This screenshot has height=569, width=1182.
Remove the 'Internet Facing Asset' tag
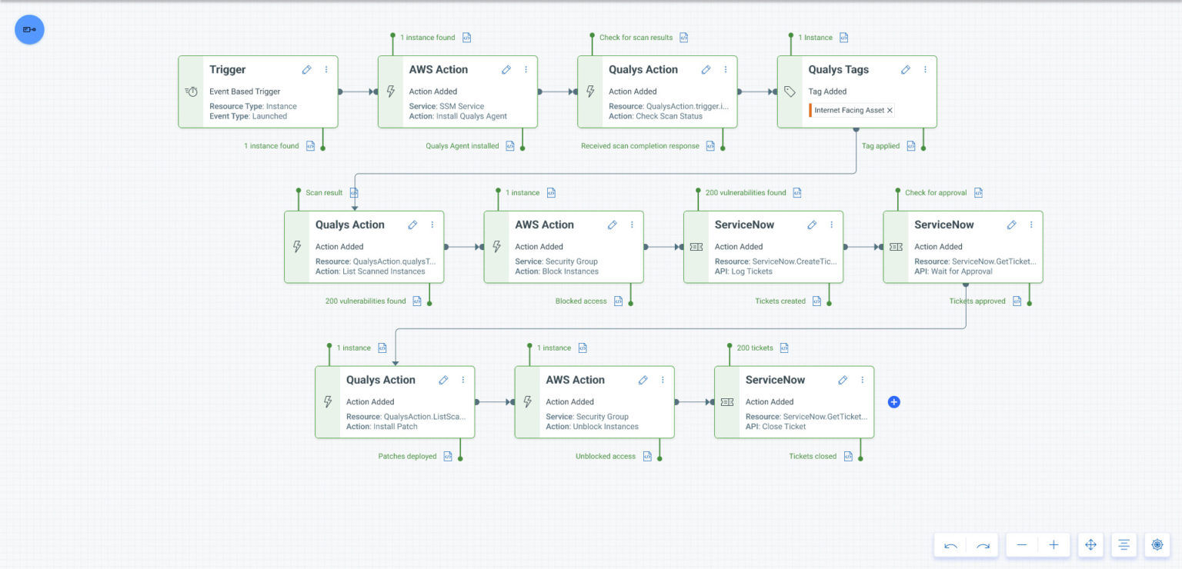(x=889, y=110)
